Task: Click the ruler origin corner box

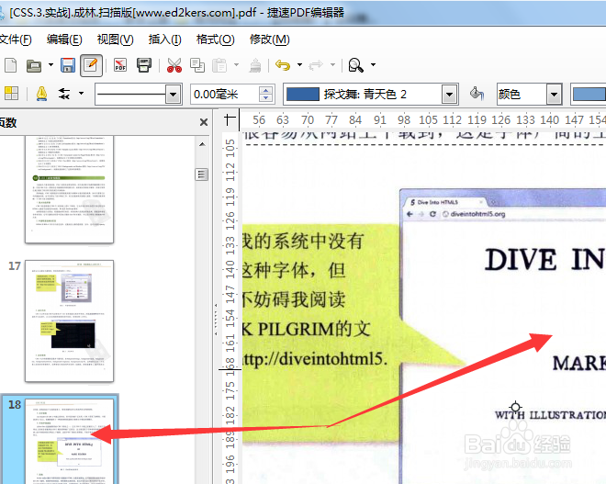Action: [x=230, y=119]
